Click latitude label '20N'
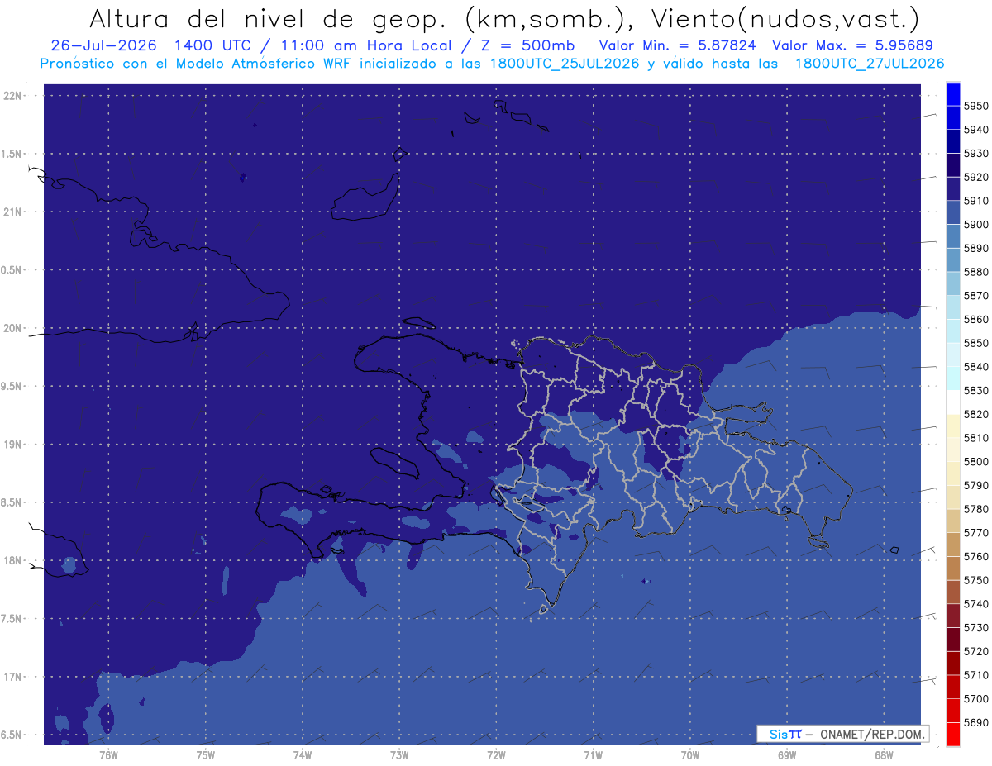 [14, 328]
